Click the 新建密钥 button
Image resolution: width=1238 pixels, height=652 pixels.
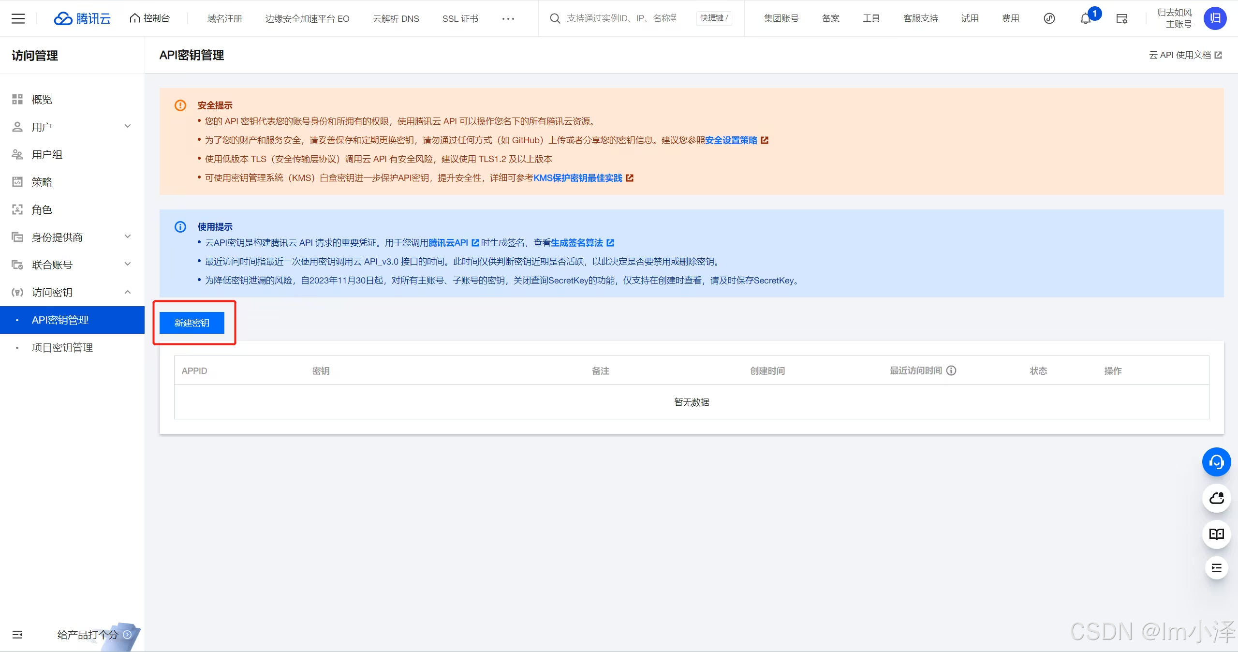[192, 323]
